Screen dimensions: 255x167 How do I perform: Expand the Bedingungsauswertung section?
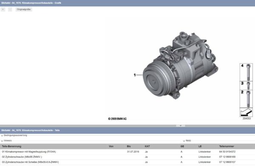(x=14, y=135)
